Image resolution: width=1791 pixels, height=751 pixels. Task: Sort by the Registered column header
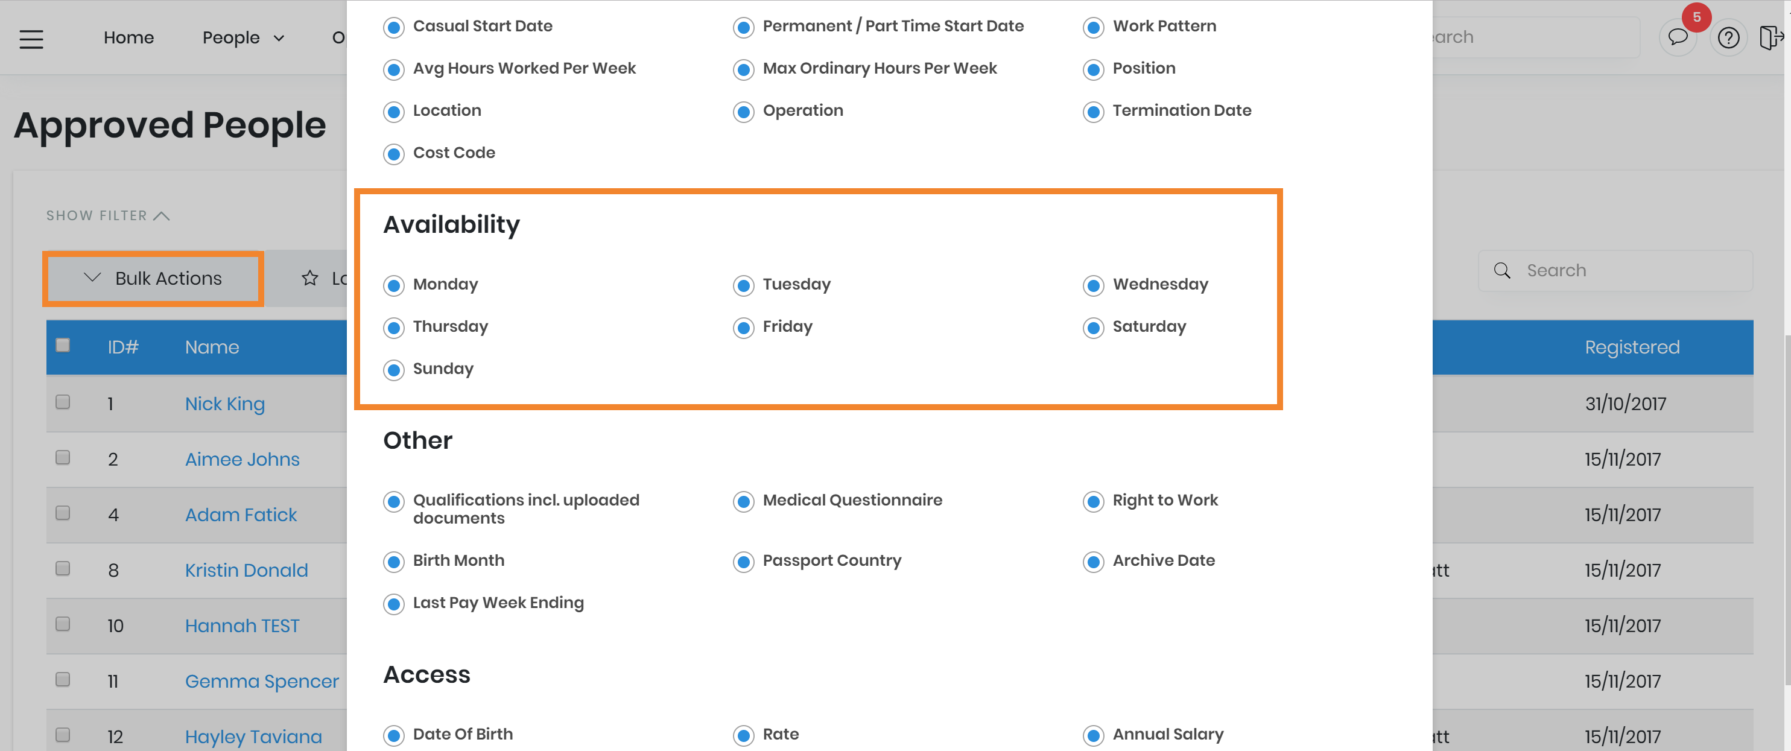coord(1632,347)
